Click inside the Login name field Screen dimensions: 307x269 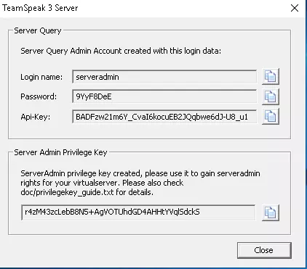coord(164,77)
